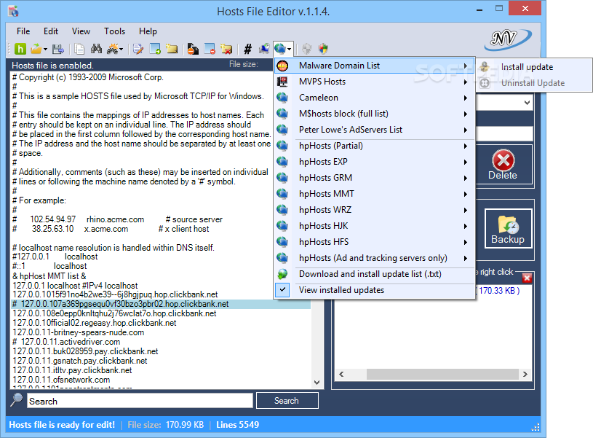Click the save floppy disk icon
The image size is (593, 438).
click(x=58, y=49)
